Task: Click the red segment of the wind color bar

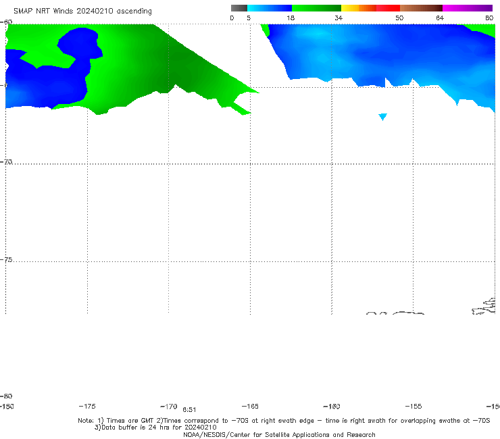Action: [388, 8]
